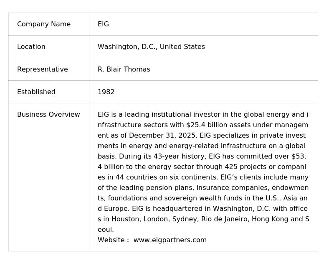Screen dimensions: 334x264
Task: Click the line mentioning $25.4 billion assets
Action: coord(203,125)
